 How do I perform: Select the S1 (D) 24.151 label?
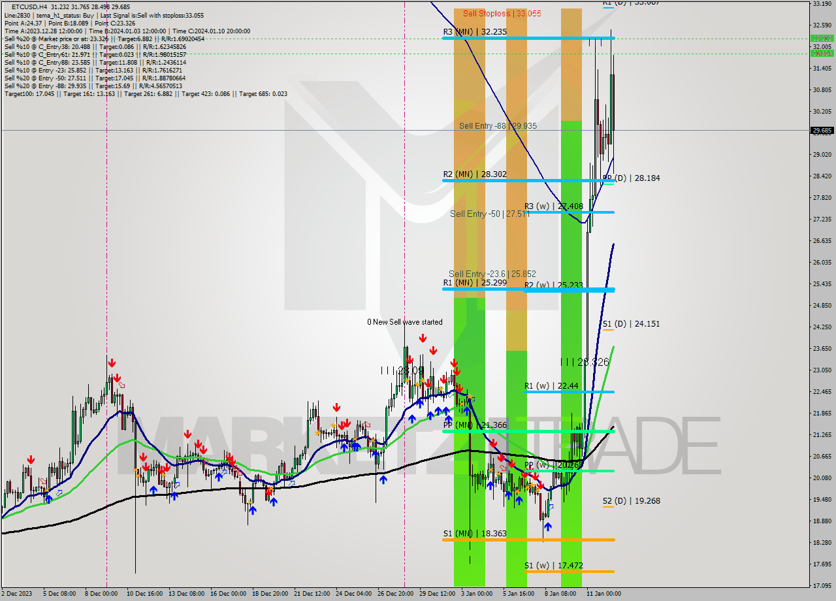coord(631,323)
